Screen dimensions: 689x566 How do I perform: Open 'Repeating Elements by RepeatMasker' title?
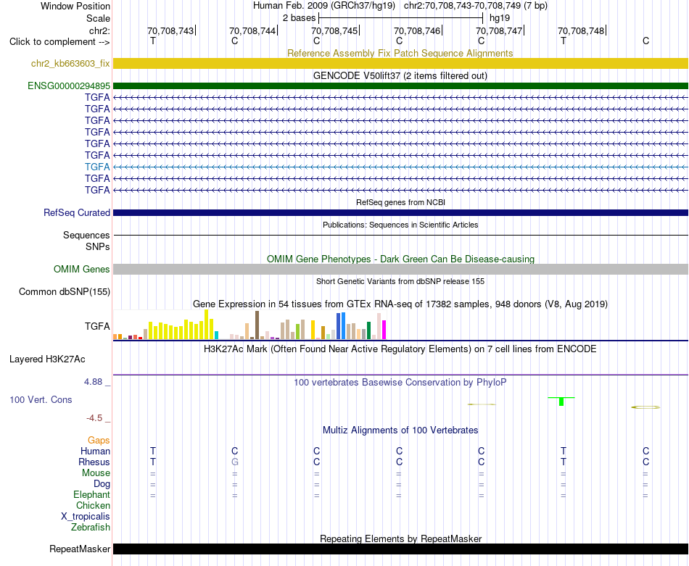pos(401,538)
